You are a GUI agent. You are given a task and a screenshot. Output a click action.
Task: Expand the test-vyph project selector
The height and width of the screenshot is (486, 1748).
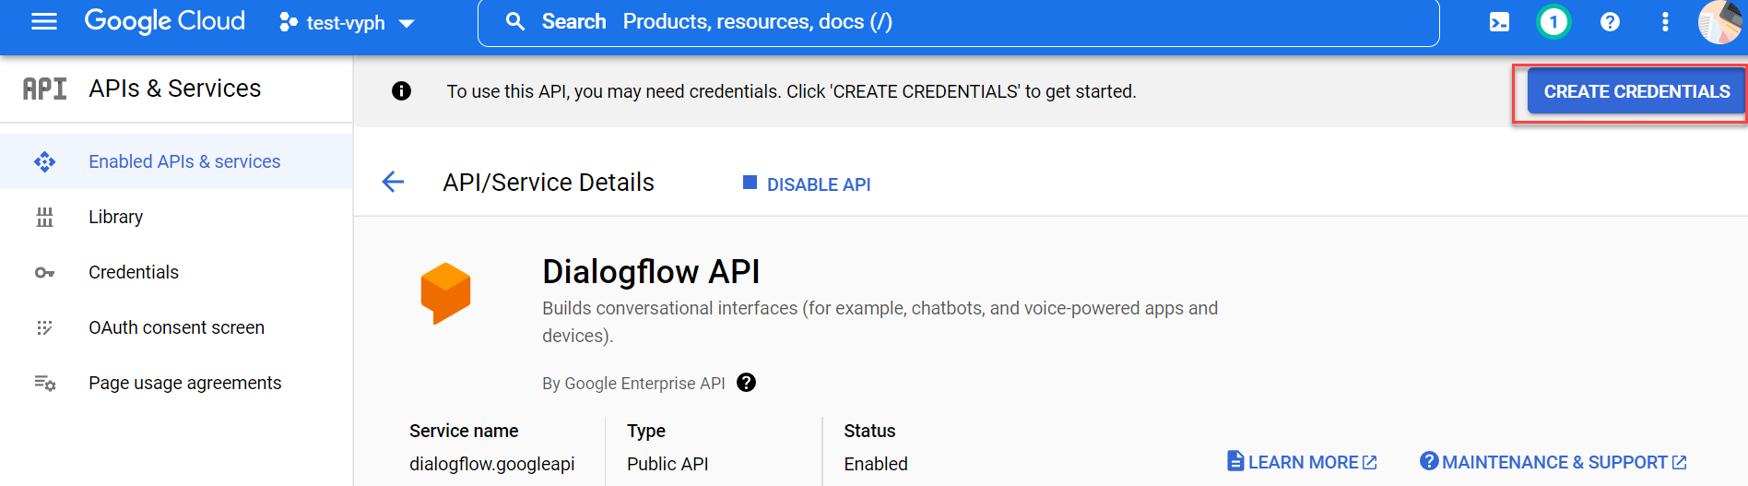click(347, 23)
